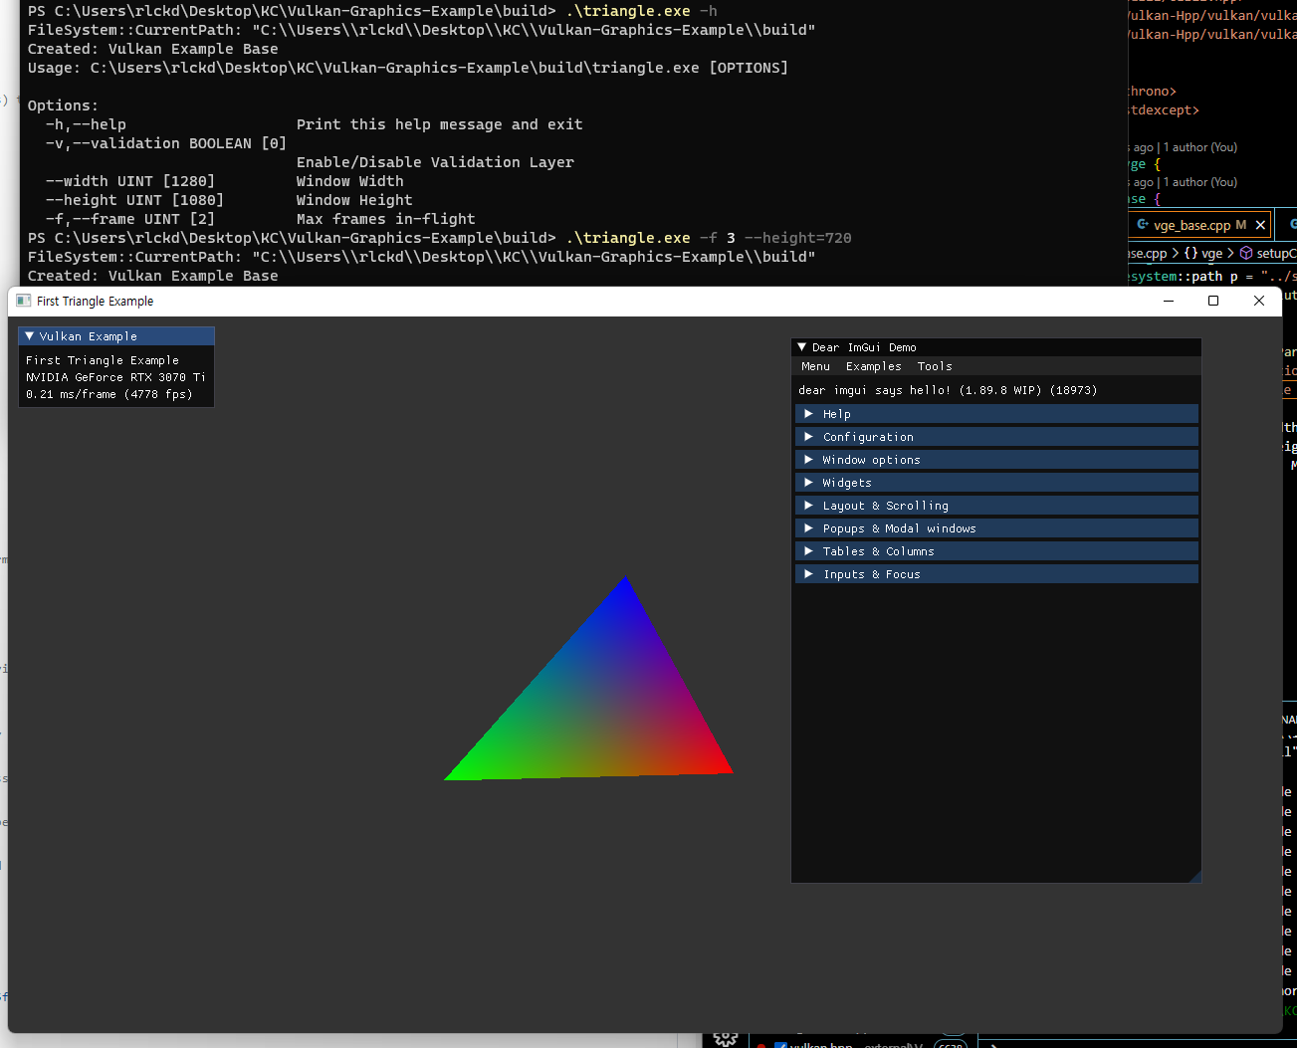Close the vge_base.cpp tab
Viewport: 1297px width, 1048px height.
pos(1260,225)
